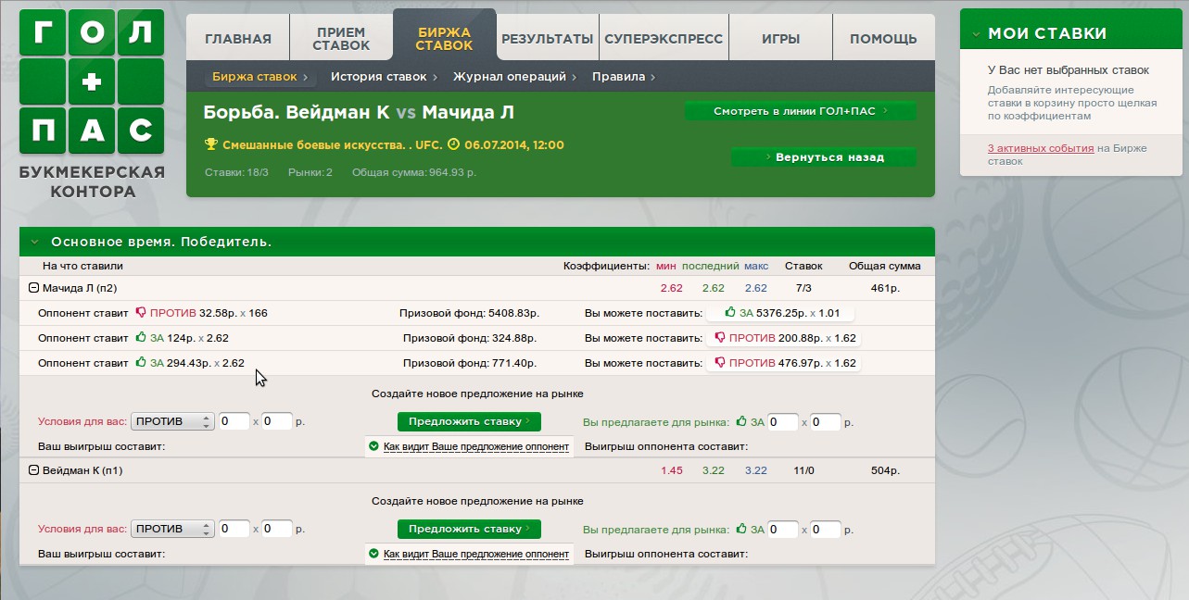
Task: Click the trophy icon near Смешанные боевые искусства
Action: (210, 144)
